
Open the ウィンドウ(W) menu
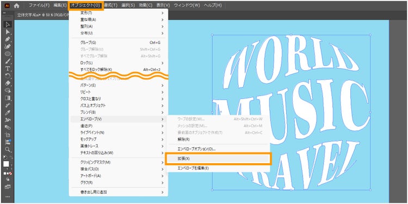(x=187, y=5)
